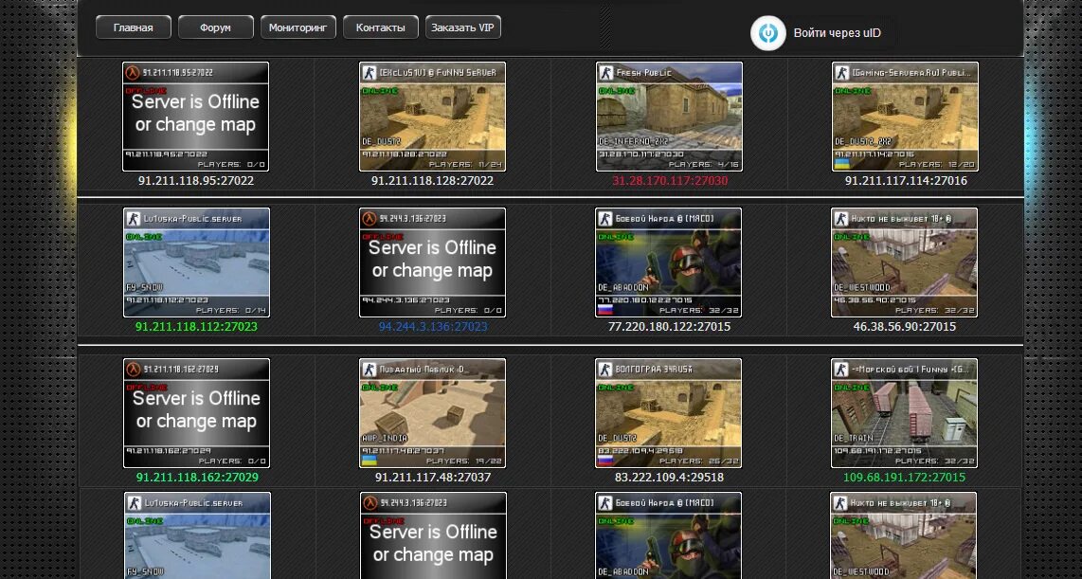The image size is (1082, 579).
Task: Open link 91.211.117.114:27016 under Gaming-Servera.Ru
Action: [x=906, y=181]
